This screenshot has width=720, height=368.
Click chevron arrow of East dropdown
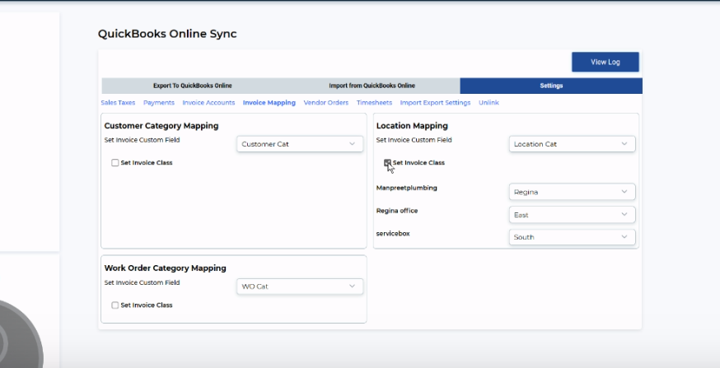[x=624, y=214]
